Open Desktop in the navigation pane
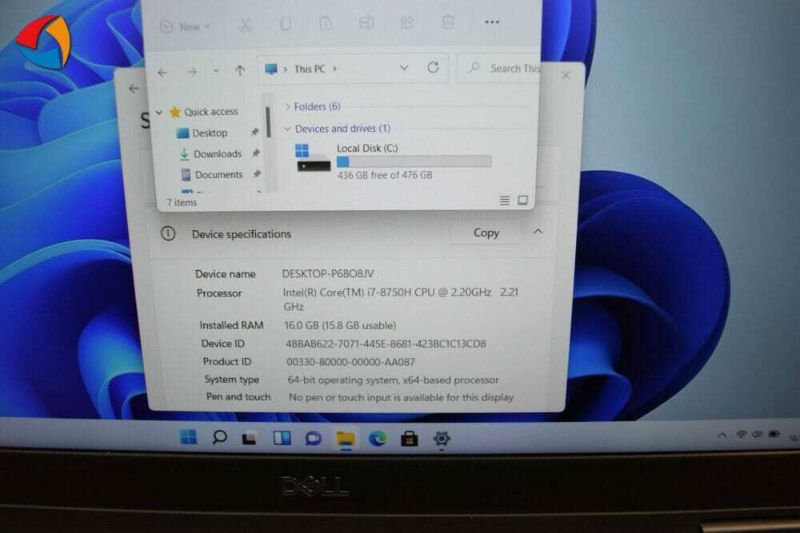The height and width of the screenshot is (533, 800). pyautogui.click(x=210, y=133)
